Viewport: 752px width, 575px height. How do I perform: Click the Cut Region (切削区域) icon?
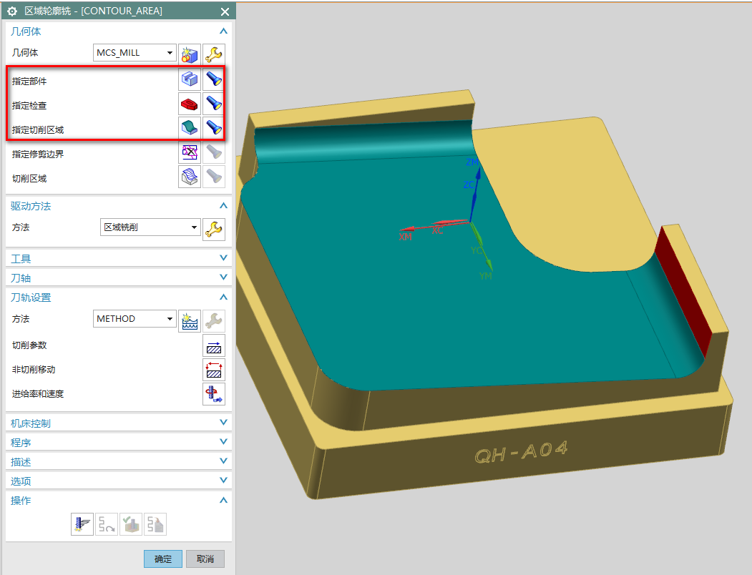tap(189, 177)
